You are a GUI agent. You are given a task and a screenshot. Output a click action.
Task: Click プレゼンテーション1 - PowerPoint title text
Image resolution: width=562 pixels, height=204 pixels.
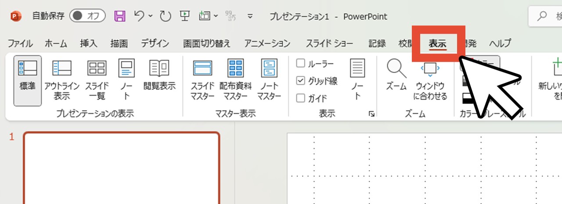pos(328,17)
